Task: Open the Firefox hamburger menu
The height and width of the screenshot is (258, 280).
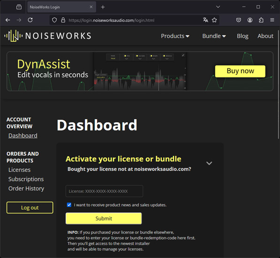Action: (x=272, y=20)
